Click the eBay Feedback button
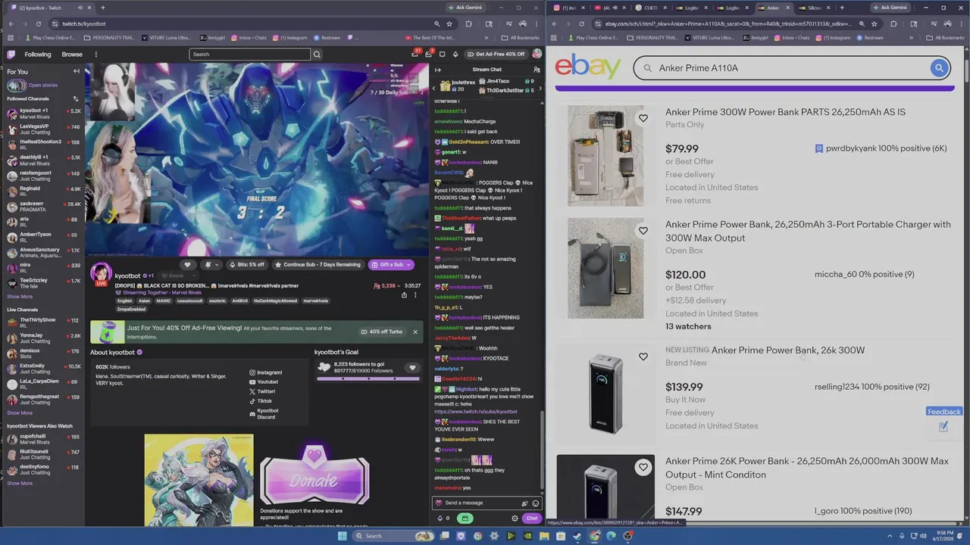Screen dimensions: 970x545 (943, 412)
